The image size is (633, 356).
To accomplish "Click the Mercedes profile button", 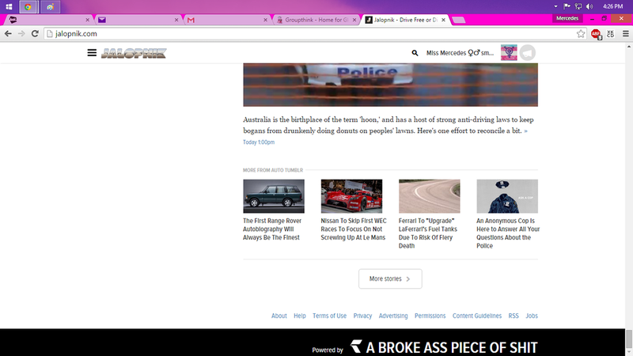I will tap(567, 18).
